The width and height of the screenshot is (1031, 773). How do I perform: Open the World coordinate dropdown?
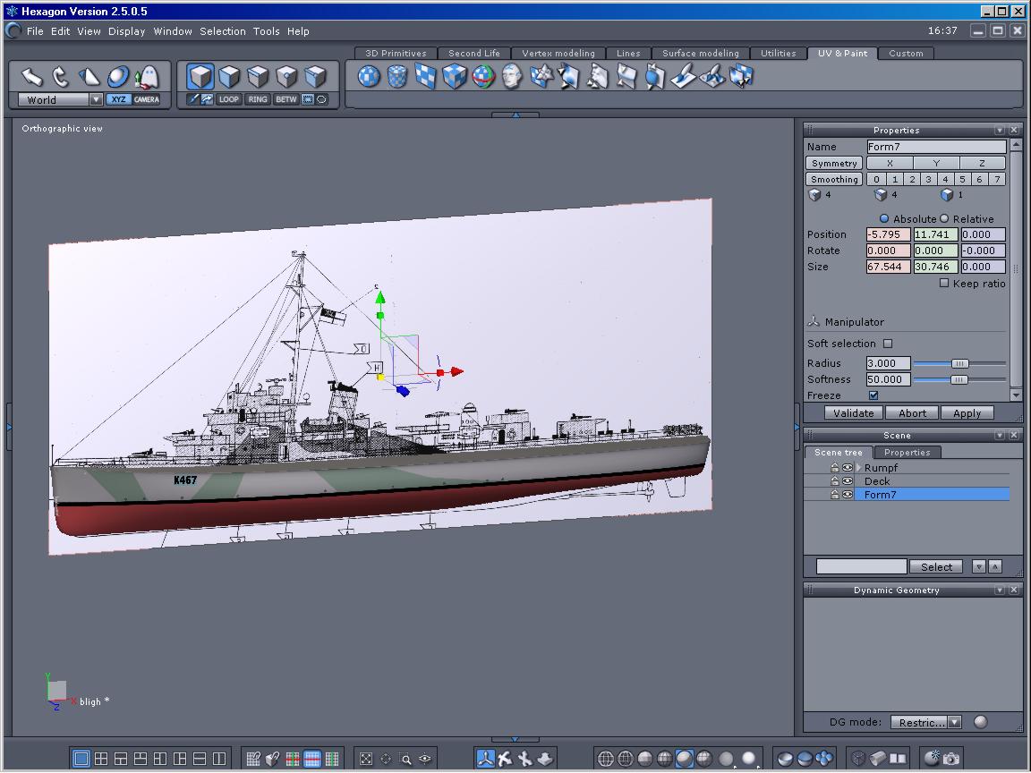point(96,100)
